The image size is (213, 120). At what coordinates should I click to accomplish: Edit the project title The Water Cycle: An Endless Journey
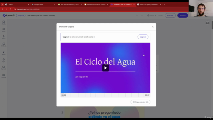41,15
